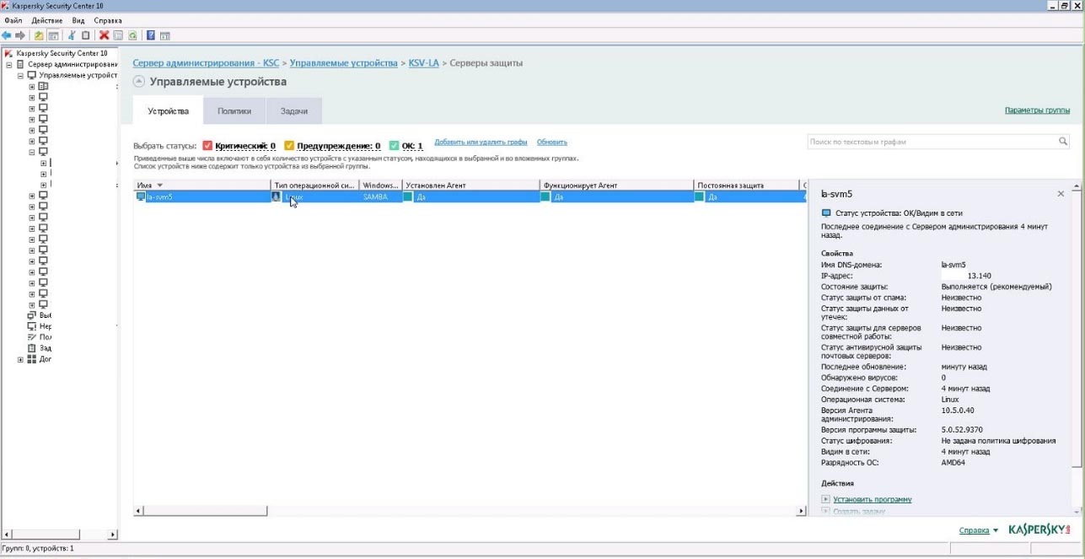The image size is (1085, 559).
Task: Click the Имя column sort arrow
Action: 159,185
